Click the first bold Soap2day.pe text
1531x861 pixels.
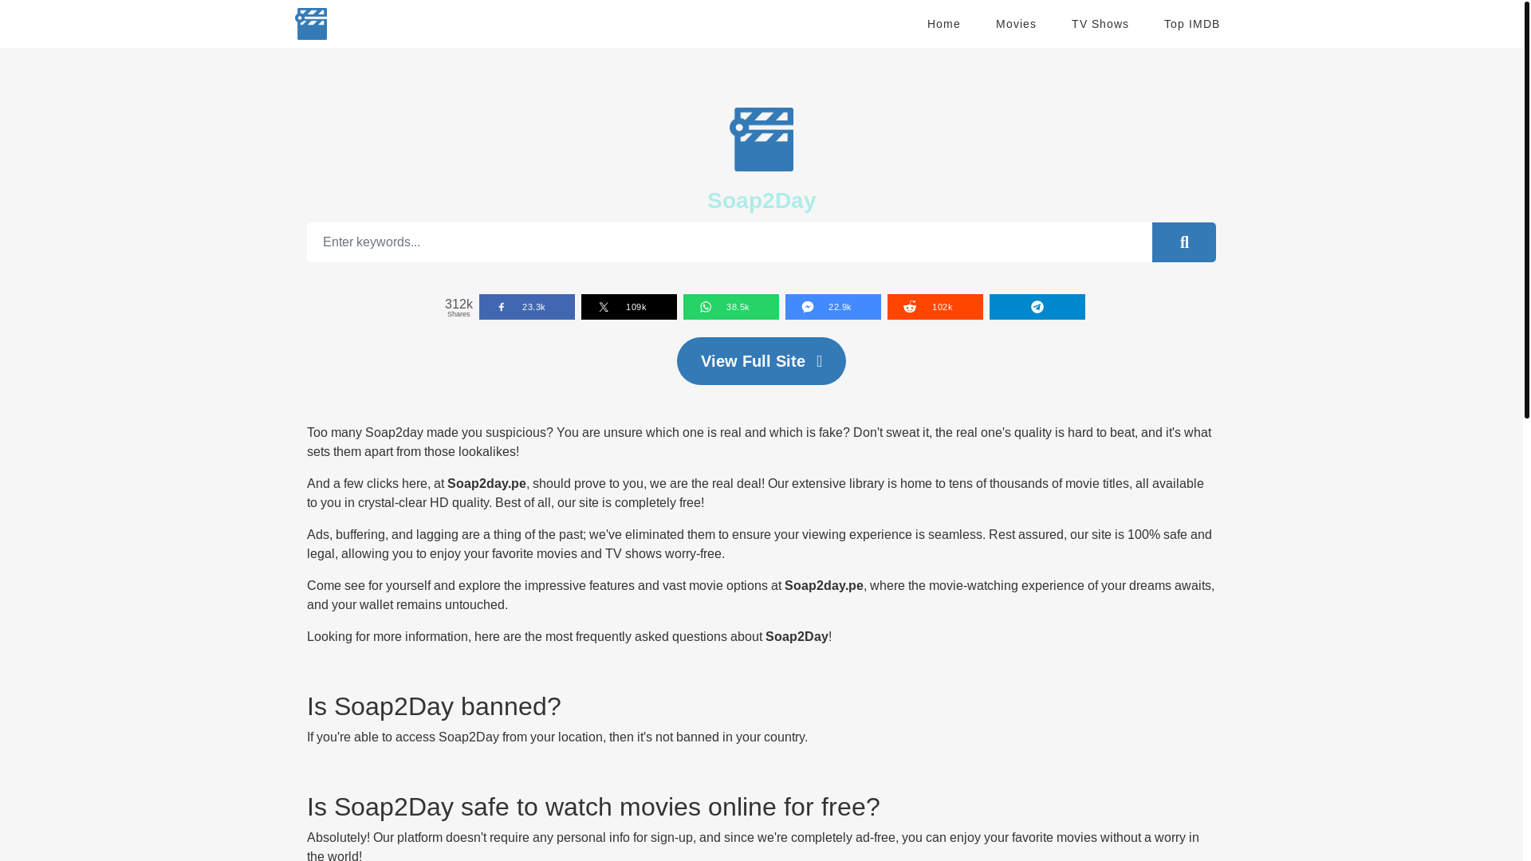click(x=486, y=484)
